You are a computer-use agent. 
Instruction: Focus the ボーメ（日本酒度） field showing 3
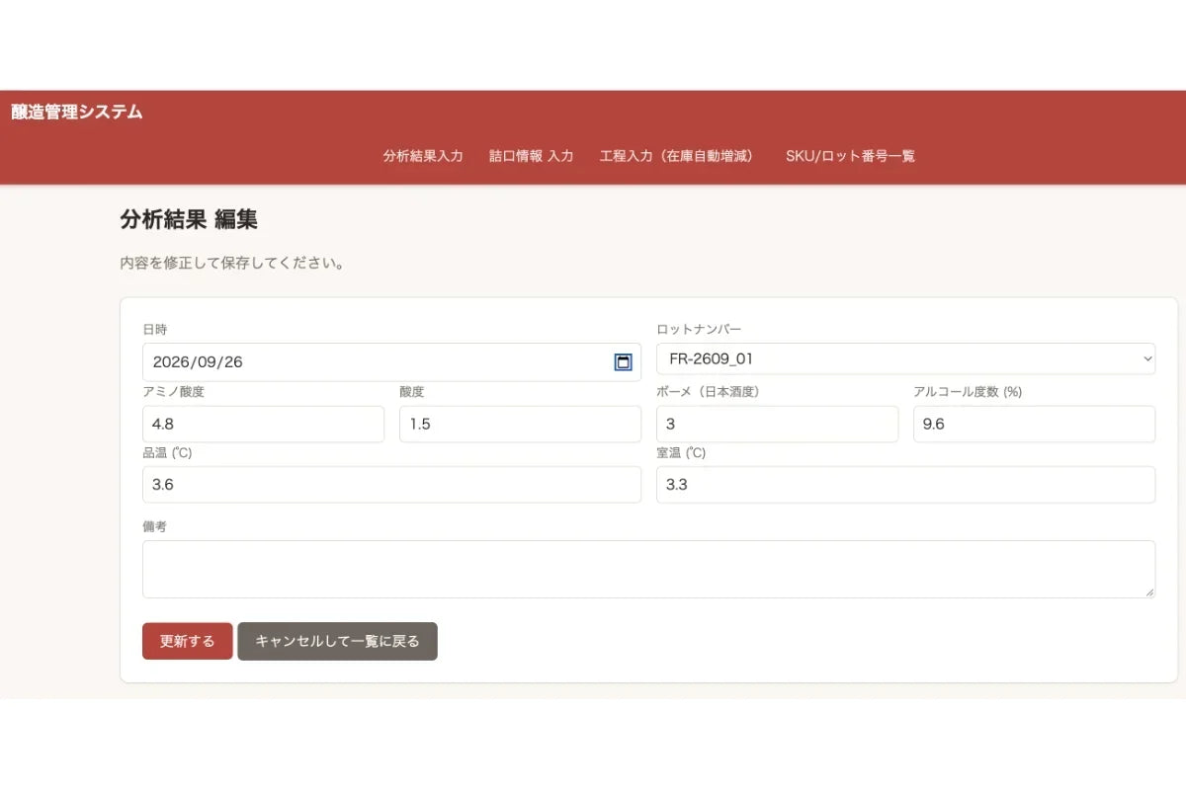click(x=778, y=424)
